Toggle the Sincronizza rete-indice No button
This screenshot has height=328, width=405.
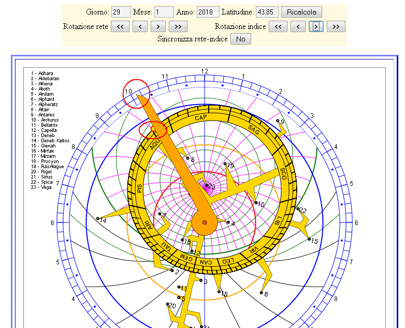[x=241, y=39]
